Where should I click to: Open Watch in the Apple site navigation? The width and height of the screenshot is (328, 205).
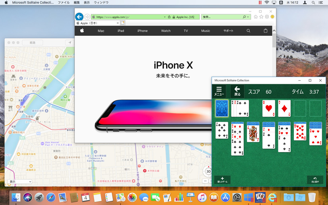pos(166,31)
